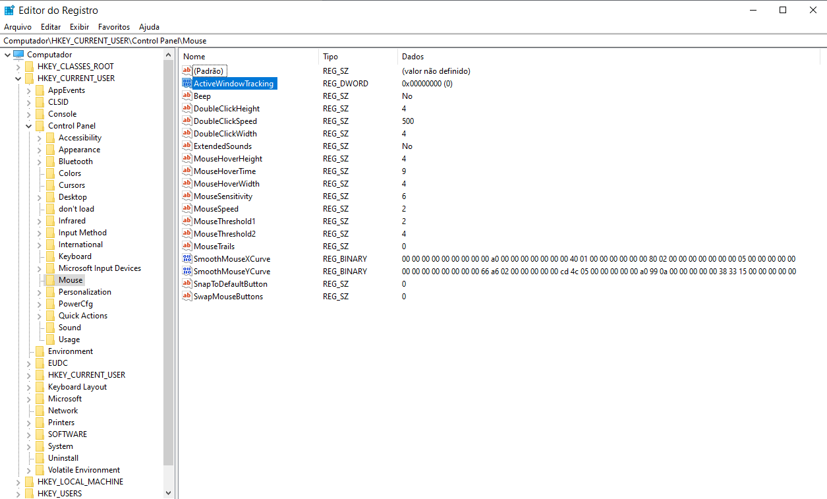Collapse the top HKEY_CURRENT_USER branch

click(x=18, y=78)
